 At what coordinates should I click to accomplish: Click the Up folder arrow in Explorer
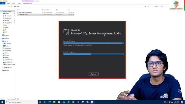point(9,6)
